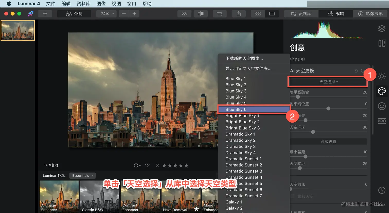Image resolution: width=389 pixels, height=213 pixels.
Task: Open the Luminar 4 app menu
Action: pos(29,4)
